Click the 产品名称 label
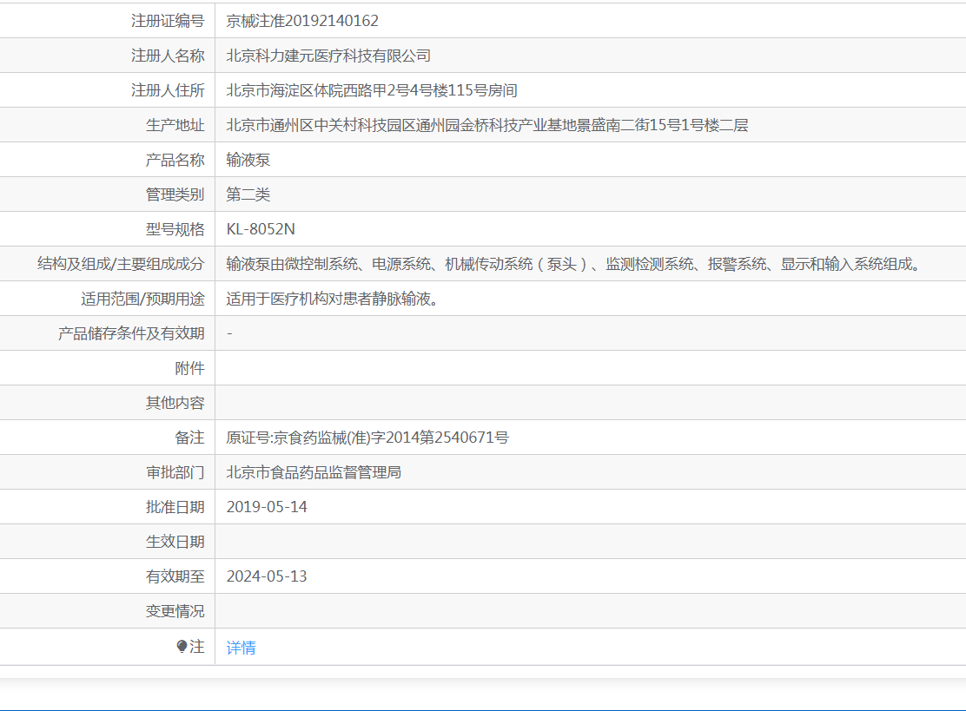The height and width of the screenshot is (711, 966). (175, 160)
